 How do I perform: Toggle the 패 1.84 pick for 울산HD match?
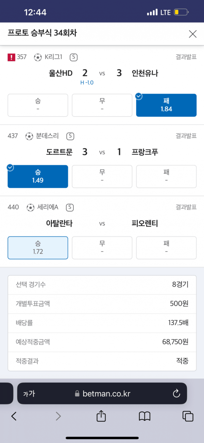pos(166,105)
